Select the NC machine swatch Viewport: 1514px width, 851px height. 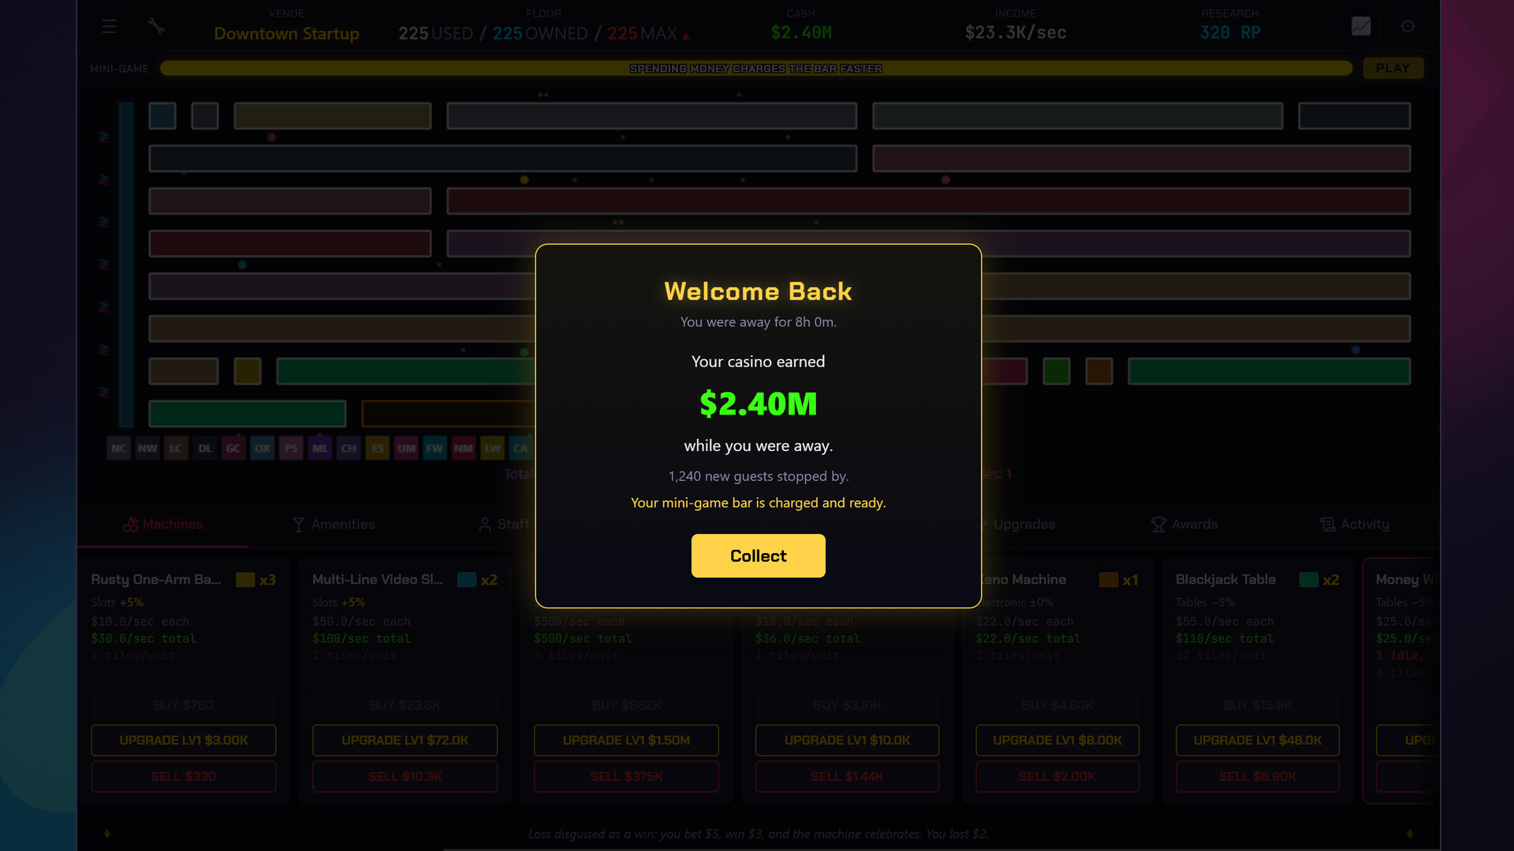pos(118,448)
